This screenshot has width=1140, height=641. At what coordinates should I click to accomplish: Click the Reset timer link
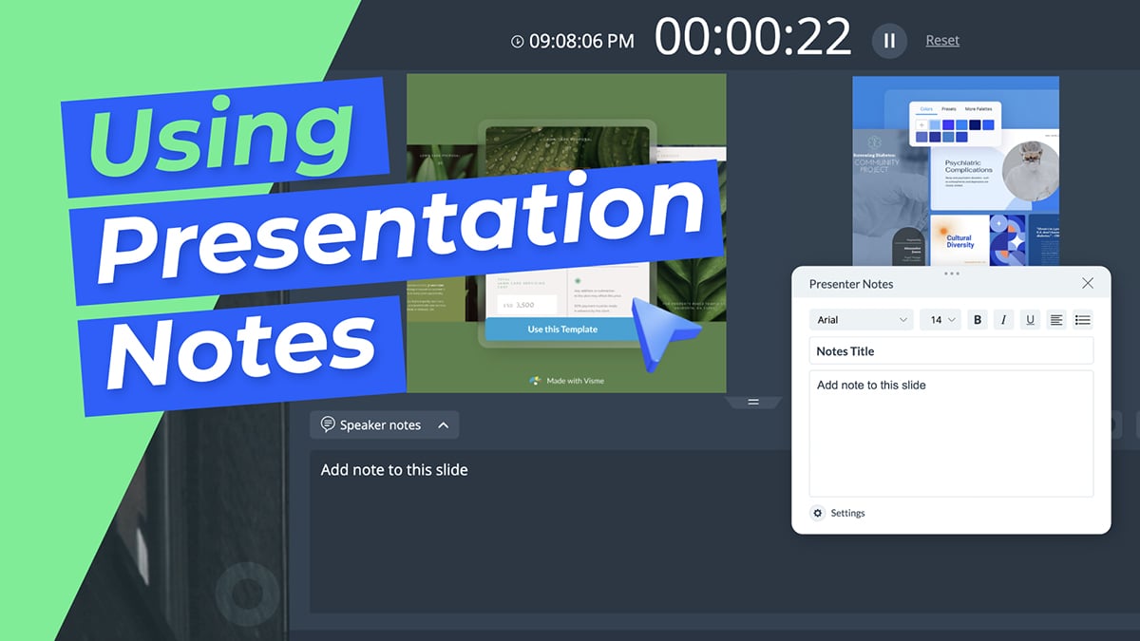[942, 40]
